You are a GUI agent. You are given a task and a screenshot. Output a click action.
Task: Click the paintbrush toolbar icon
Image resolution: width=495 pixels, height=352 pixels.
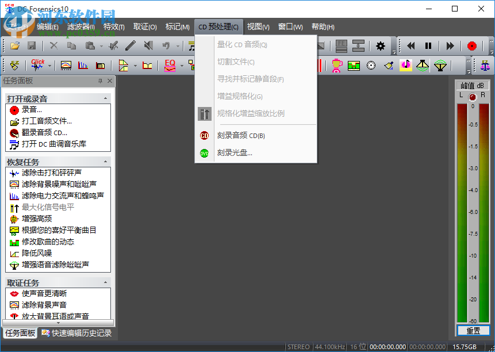tap(389, 66)
